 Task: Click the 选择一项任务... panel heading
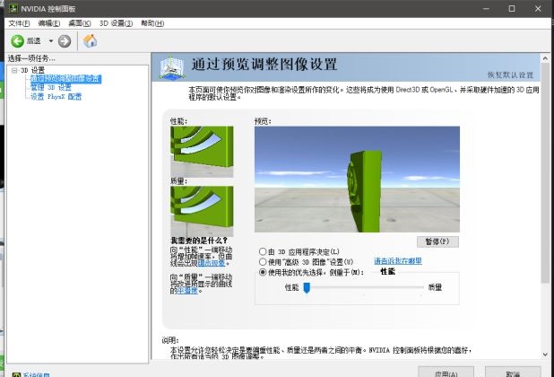tap(31, 58)
